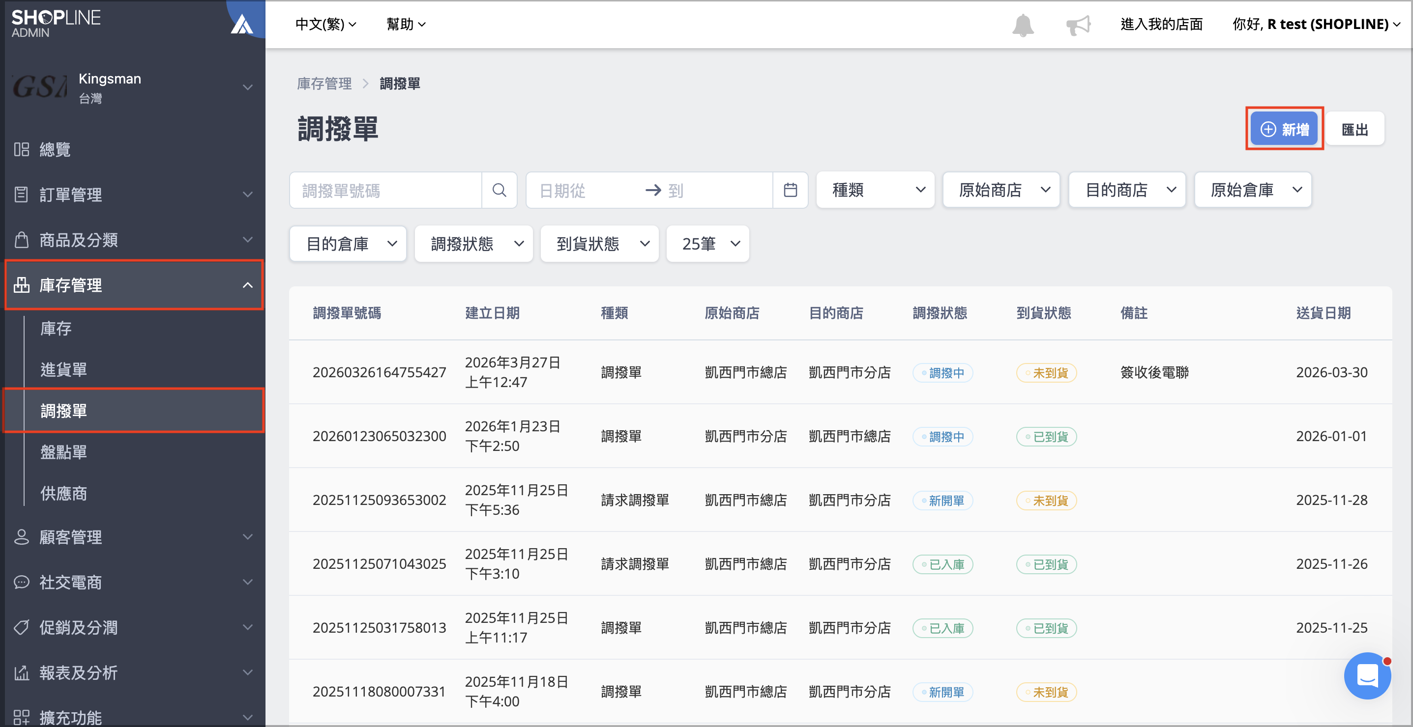
Task: Change the 25筆 page size dropdown
Action: 707,243
